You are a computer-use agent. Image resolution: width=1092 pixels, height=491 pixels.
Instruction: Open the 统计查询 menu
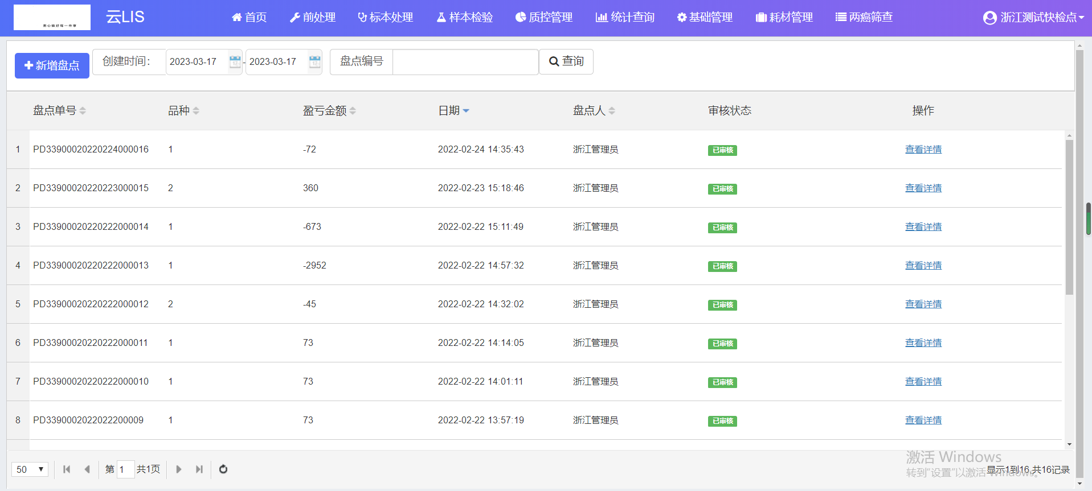[x=625, y=18]
